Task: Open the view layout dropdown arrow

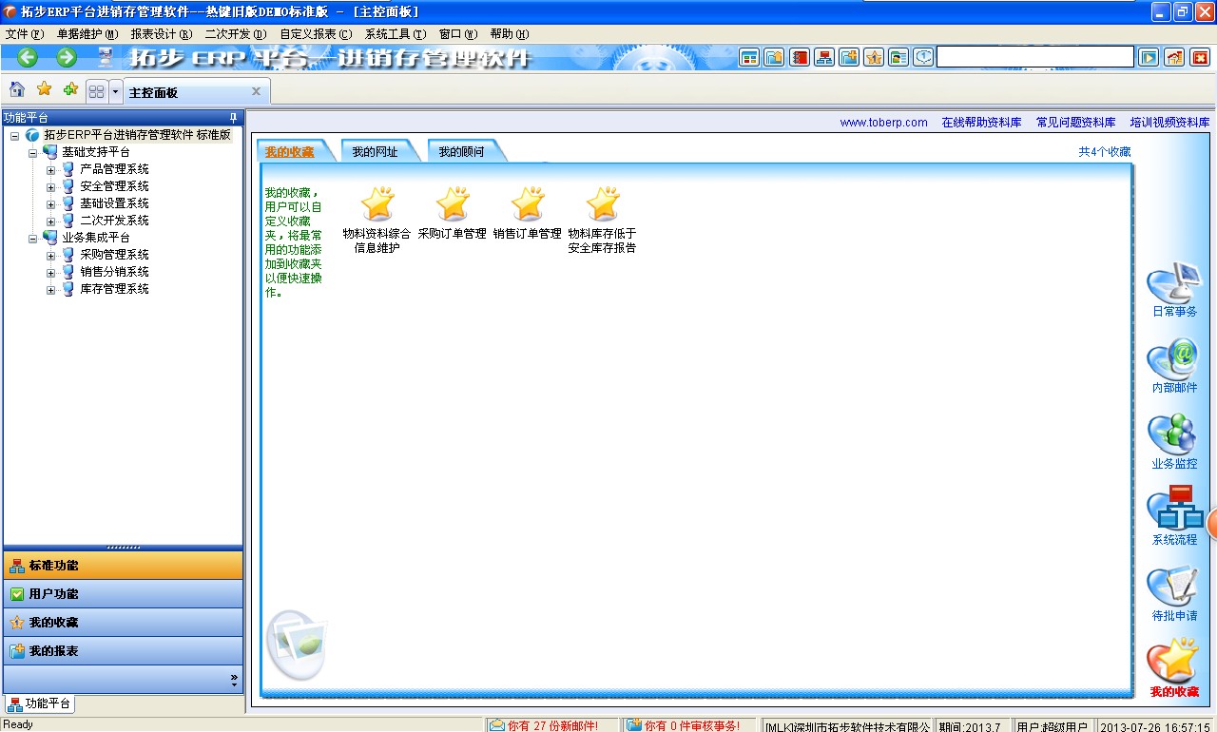Action: pos(116,91)
